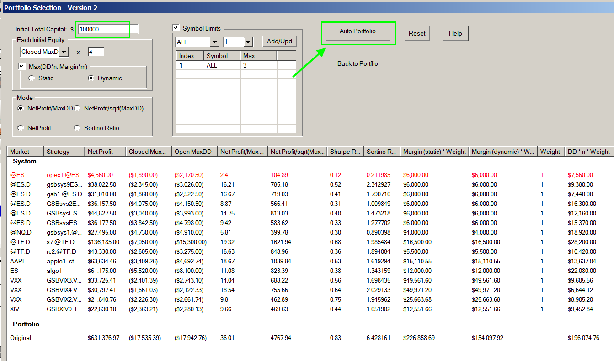
Task: Select the Dynamic radio option
Action: pyautogui.click(x=91, y=78)
